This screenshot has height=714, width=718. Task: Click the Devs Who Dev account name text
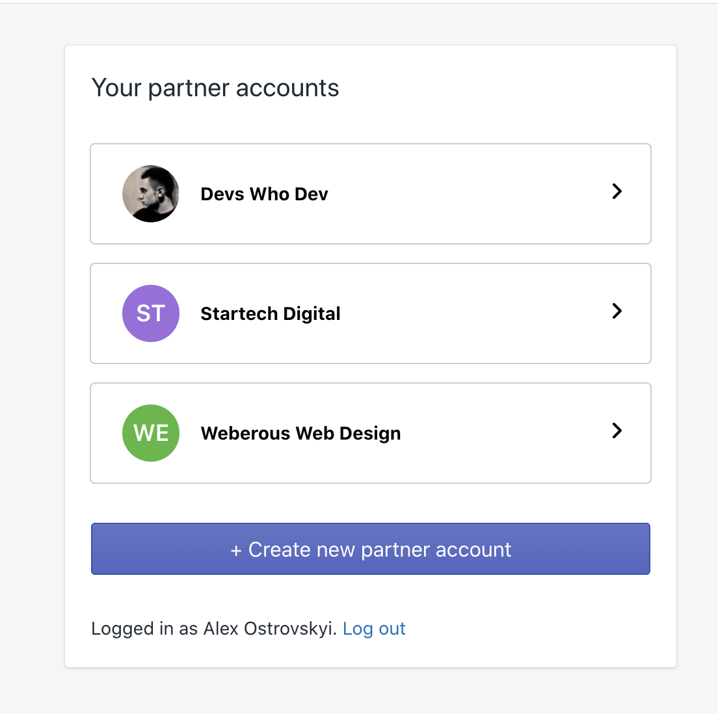point(264,194)
